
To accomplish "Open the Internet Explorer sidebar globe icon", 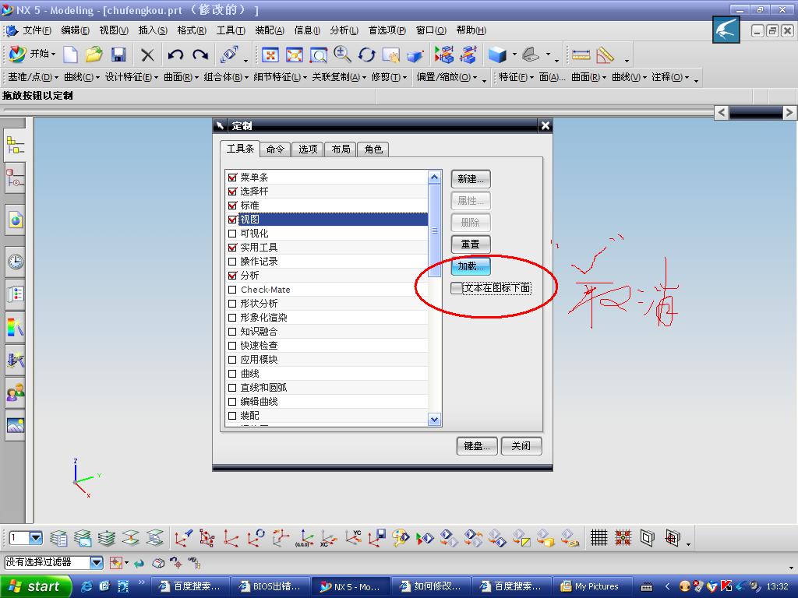I will [16, 220].
